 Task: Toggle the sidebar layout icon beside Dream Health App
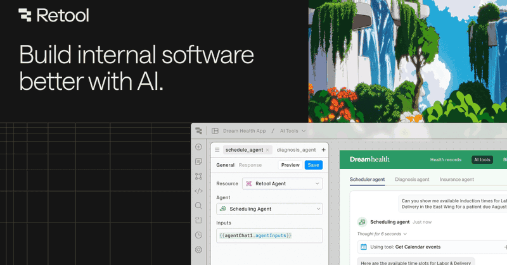[x=215, y=131]
